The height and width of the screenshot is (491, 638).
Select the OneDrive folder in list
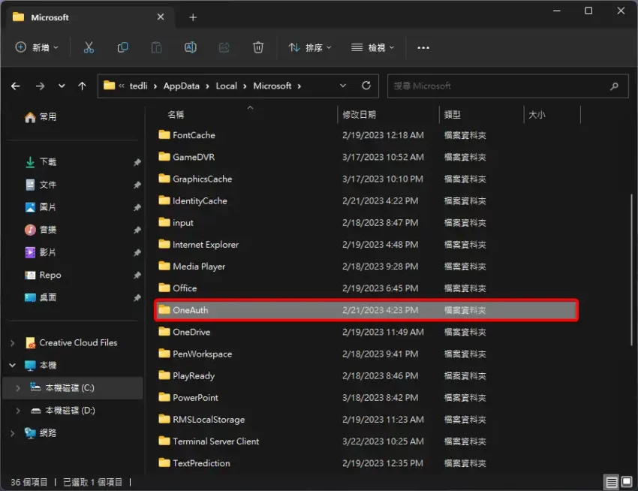tap(191, 332)
